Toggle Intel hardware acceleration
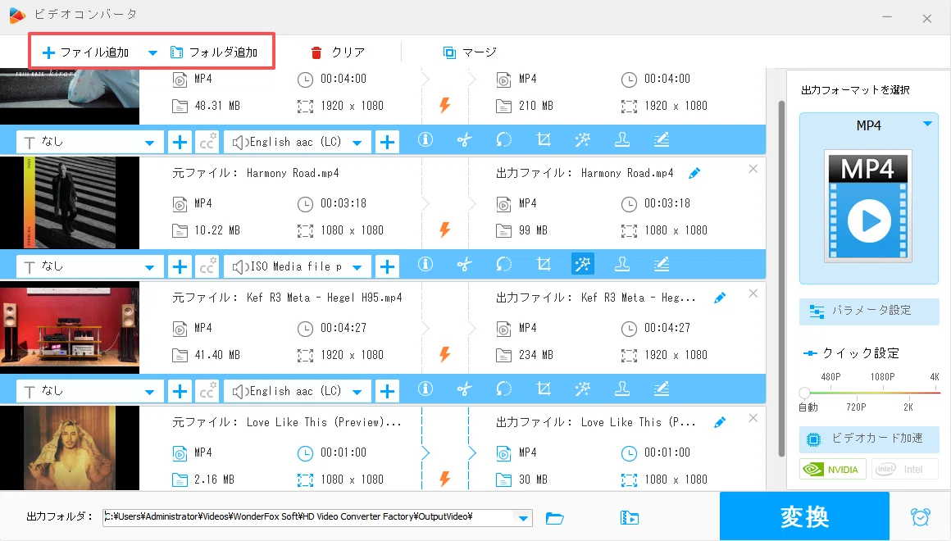Screen dimensions: 951x541 (x=905, y=470)
